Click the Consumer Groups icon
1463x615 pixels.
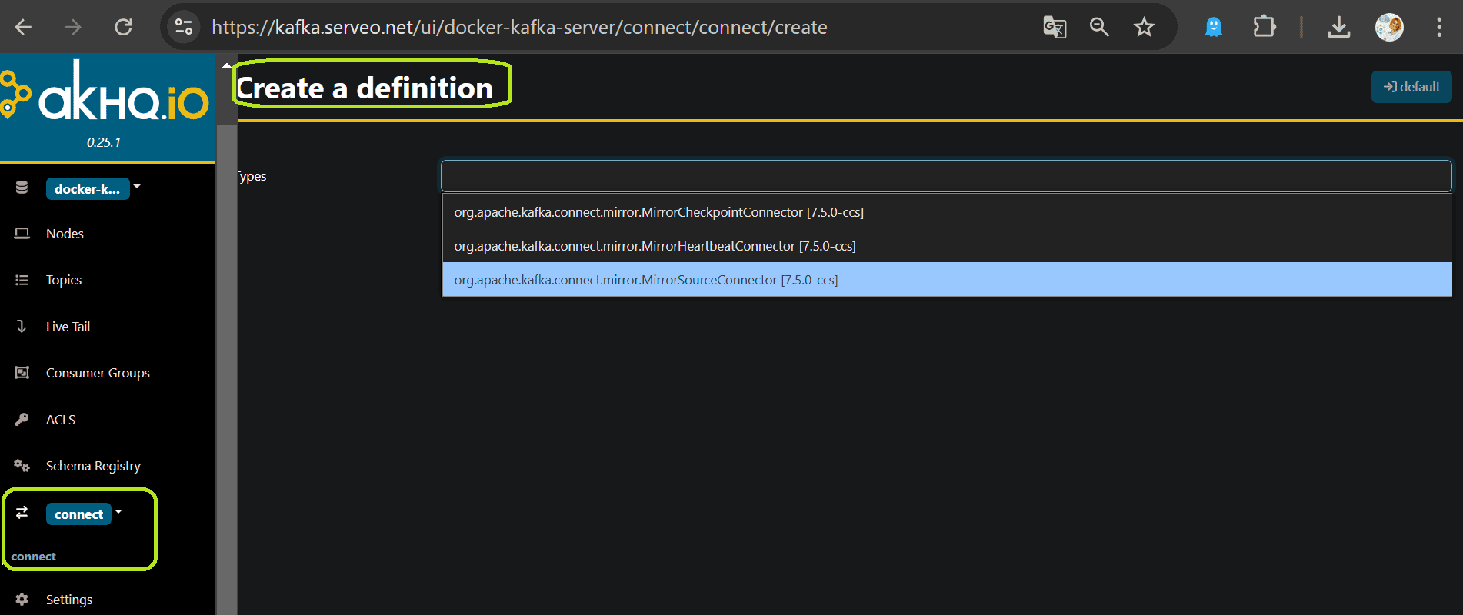[22, 373]
